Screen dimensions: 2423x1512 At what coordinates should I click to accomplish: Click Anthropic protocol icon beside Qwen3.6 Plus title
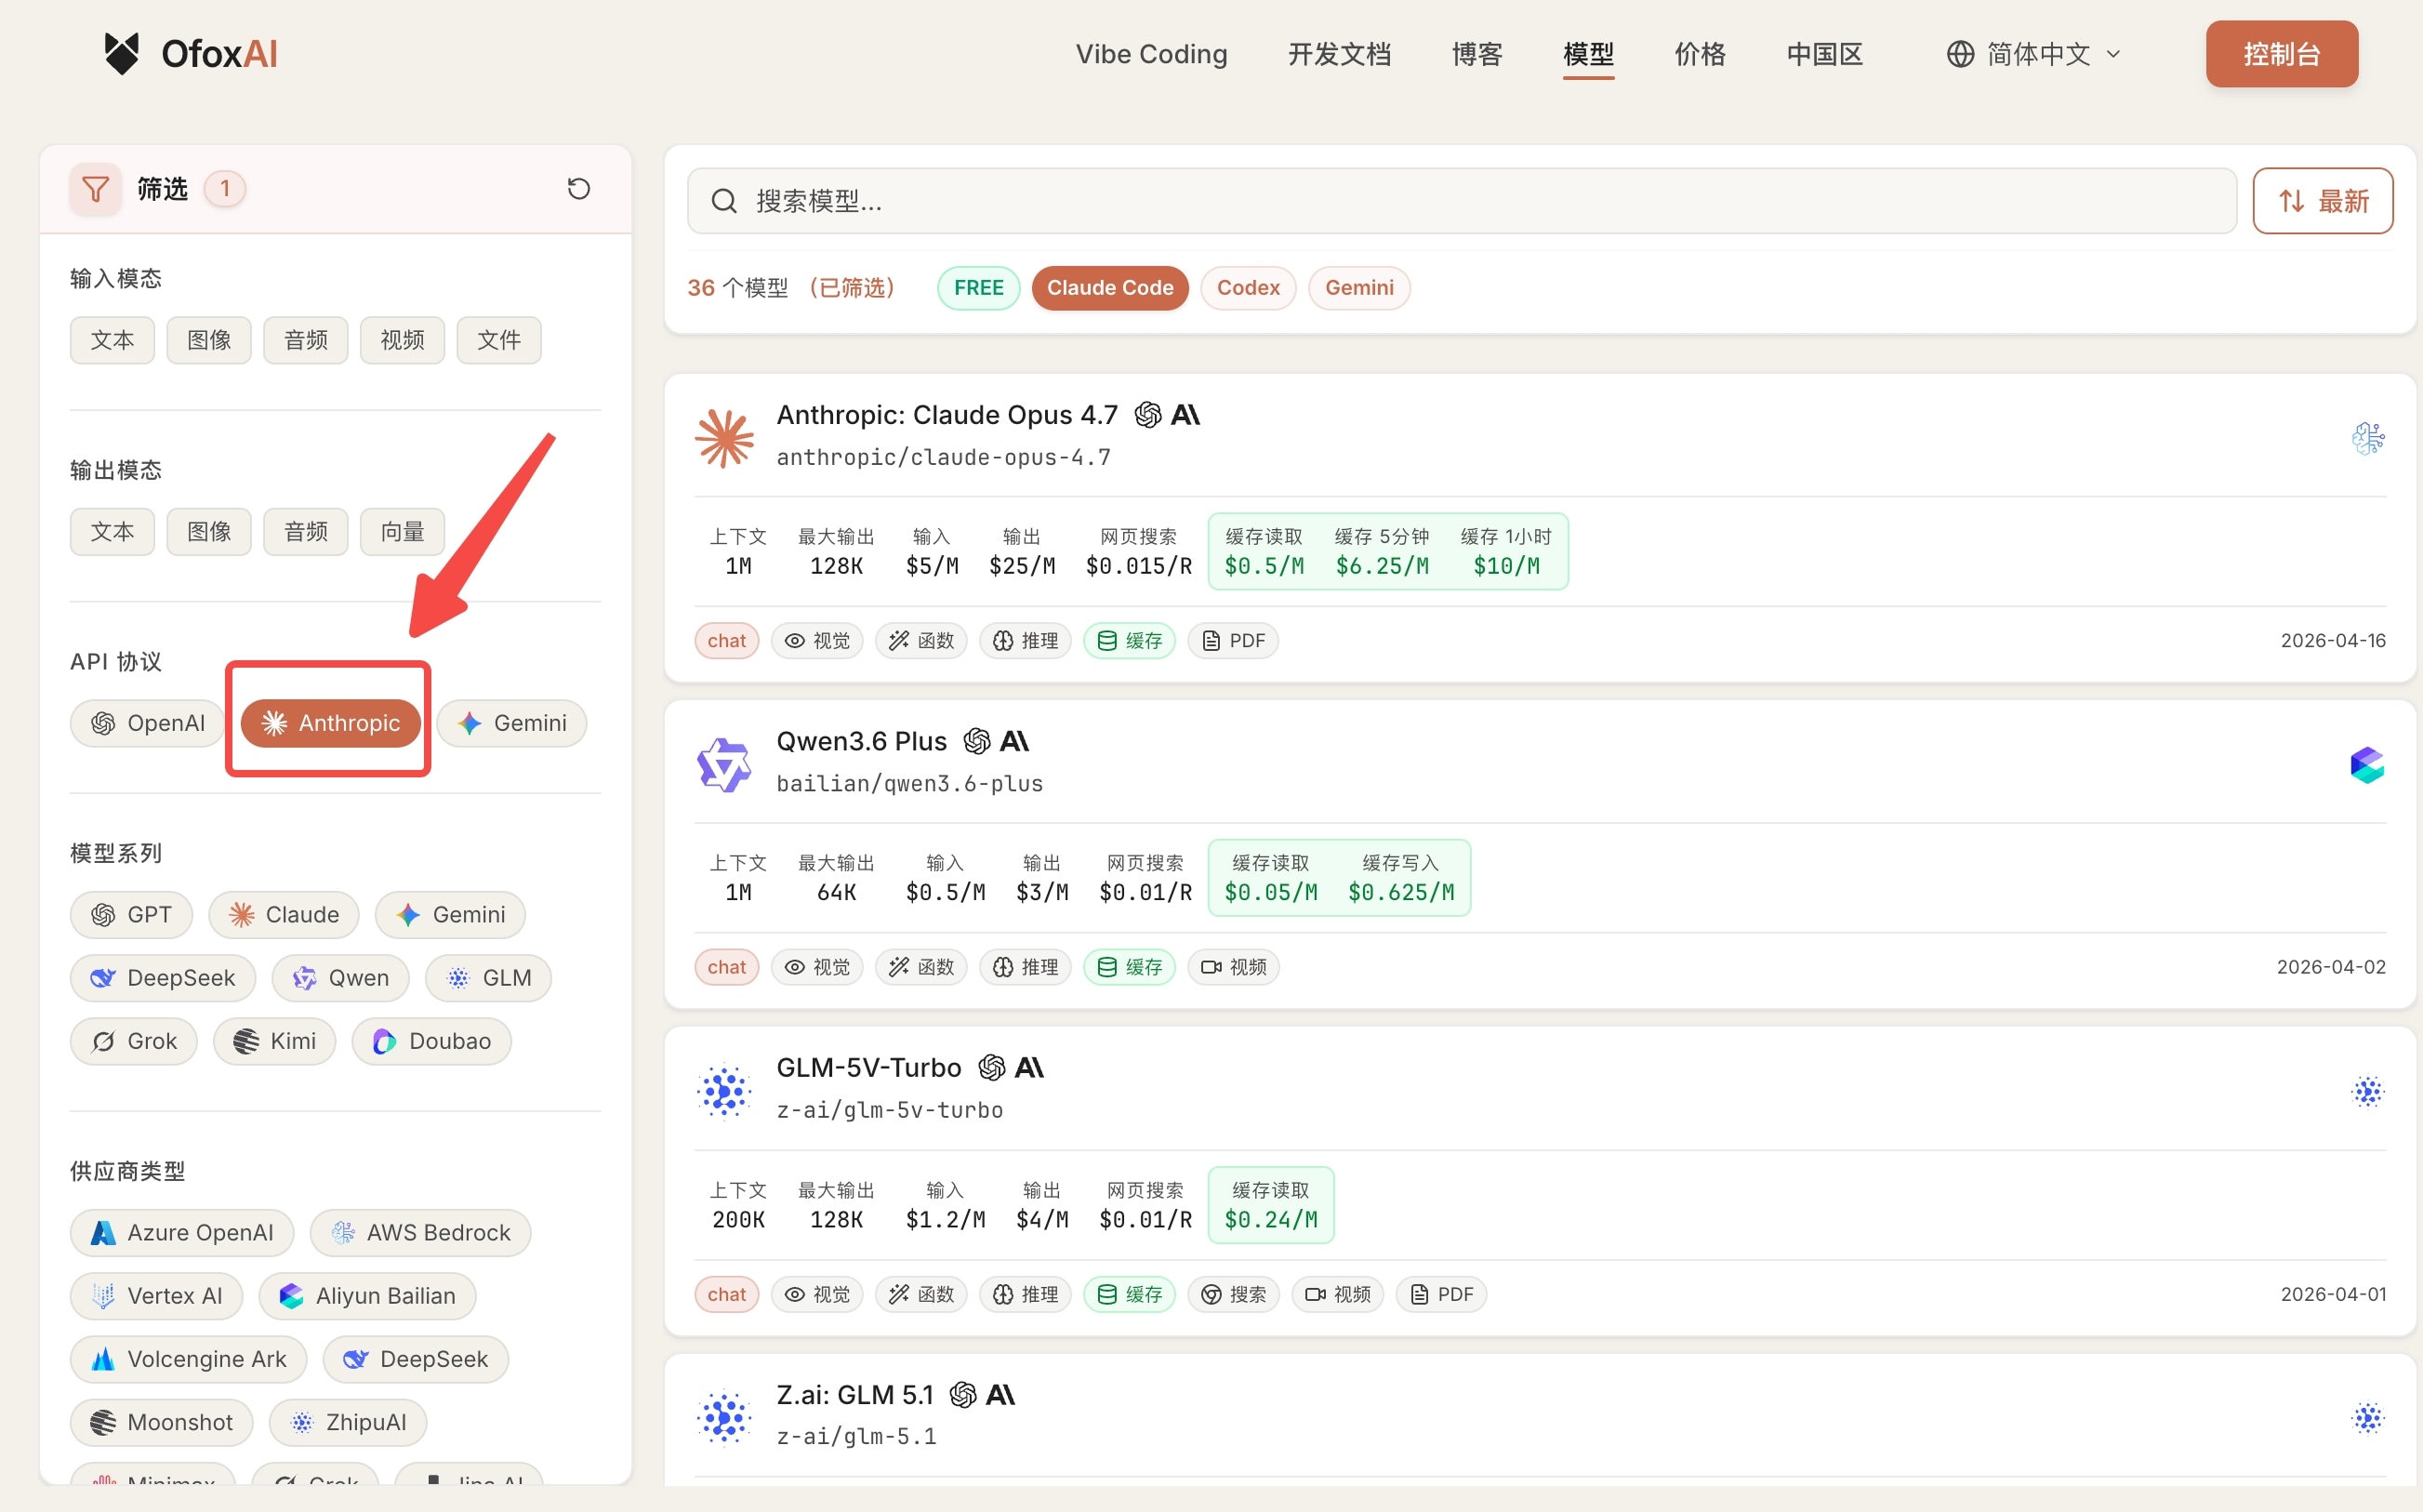1013,741
